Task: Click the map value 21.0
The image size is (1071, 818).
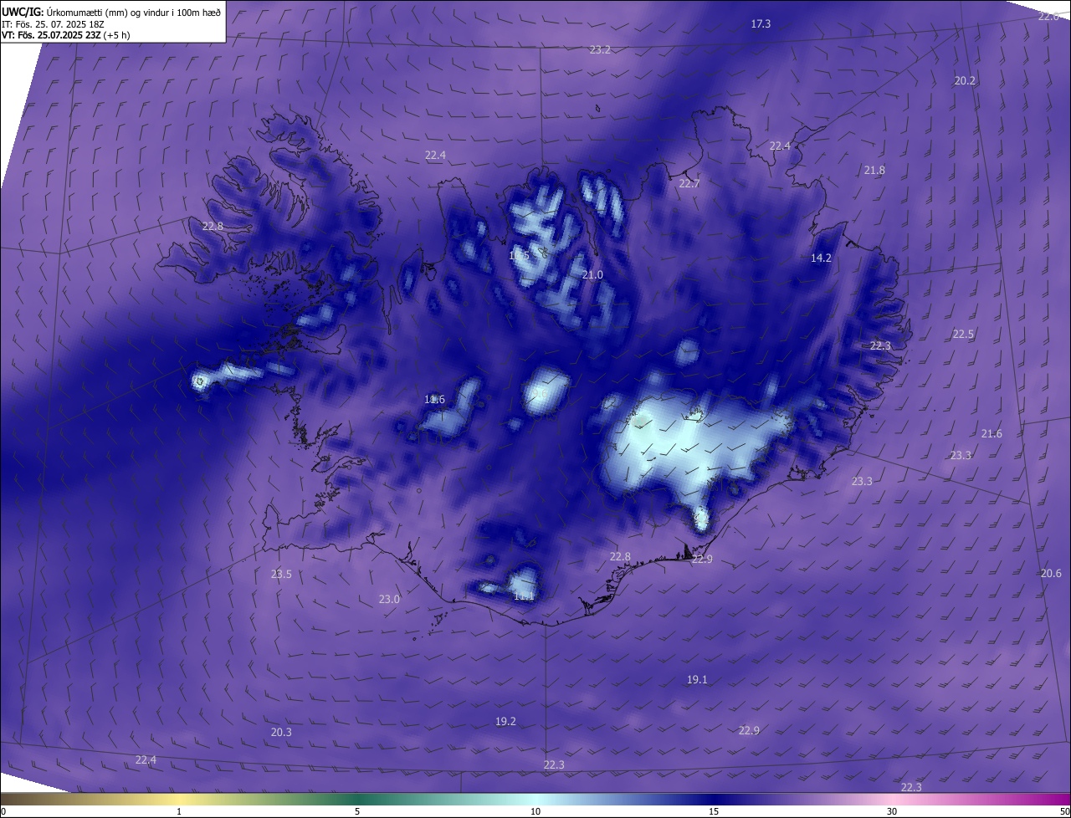Action: [592, 275]
